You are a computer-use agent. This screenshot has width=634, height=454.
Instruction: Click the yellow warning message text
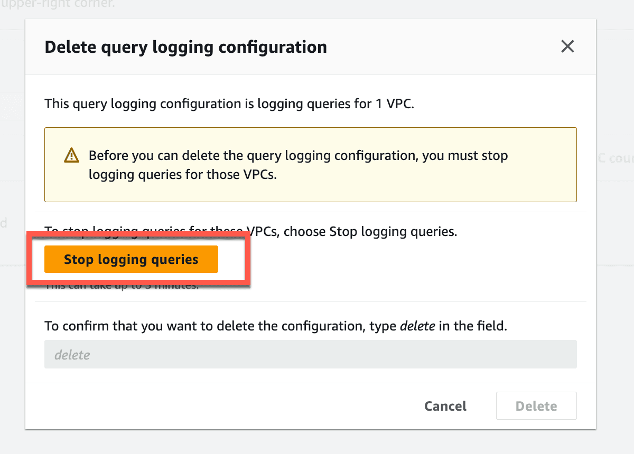coord(299,165)
